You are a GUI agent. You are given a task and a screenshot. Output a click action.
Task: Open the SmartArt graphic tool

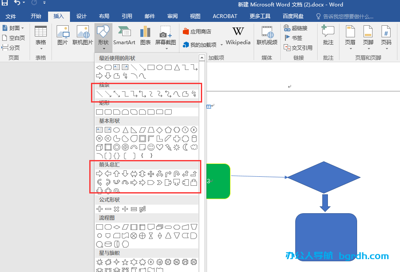tap(124, 36)
